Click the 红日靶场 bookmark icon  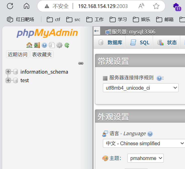pyautogui.click(x=10, y=20)
